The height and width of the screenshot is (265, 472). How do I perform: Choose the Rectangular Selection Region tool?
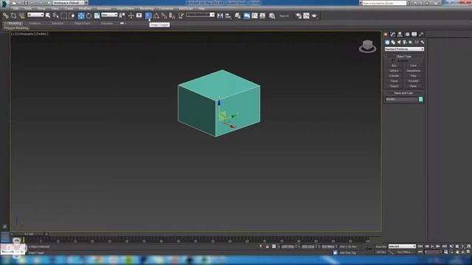pyautogui.click(x=64, y=15)
